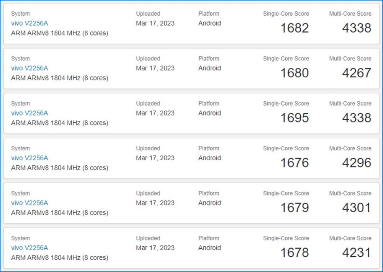Viewport: 383px width, 272px height.
Task: Select the 1676 single-core score number
Action: click(295, 163)
